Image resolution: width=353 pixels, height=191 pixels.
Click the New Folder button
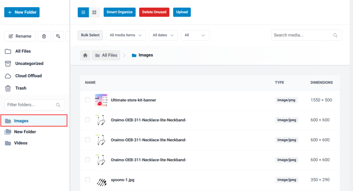pos(22,12)
